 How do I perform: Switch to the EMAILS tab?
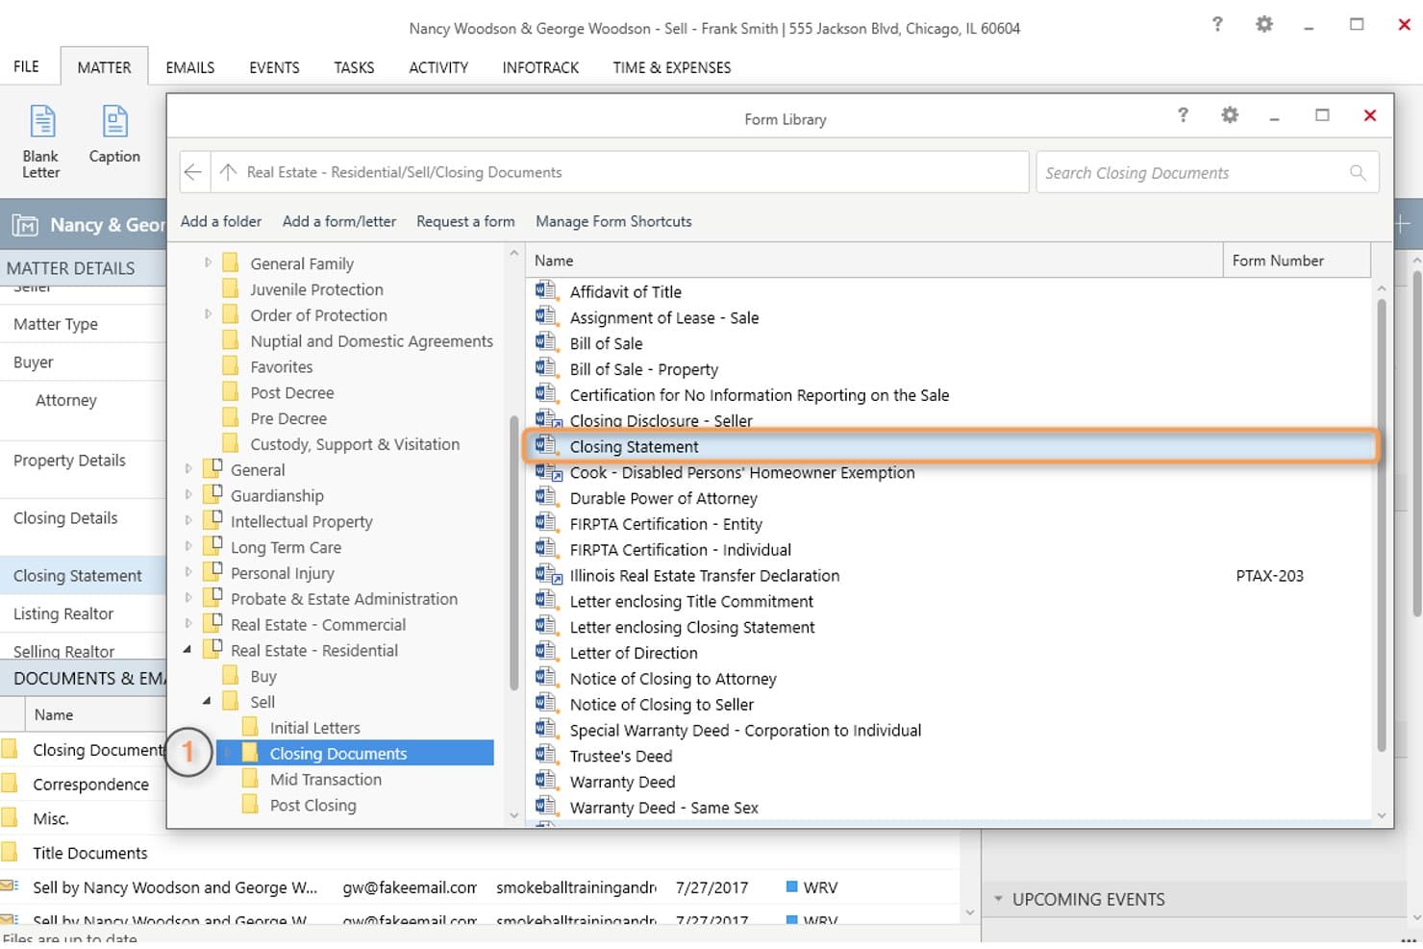[190, 67]
